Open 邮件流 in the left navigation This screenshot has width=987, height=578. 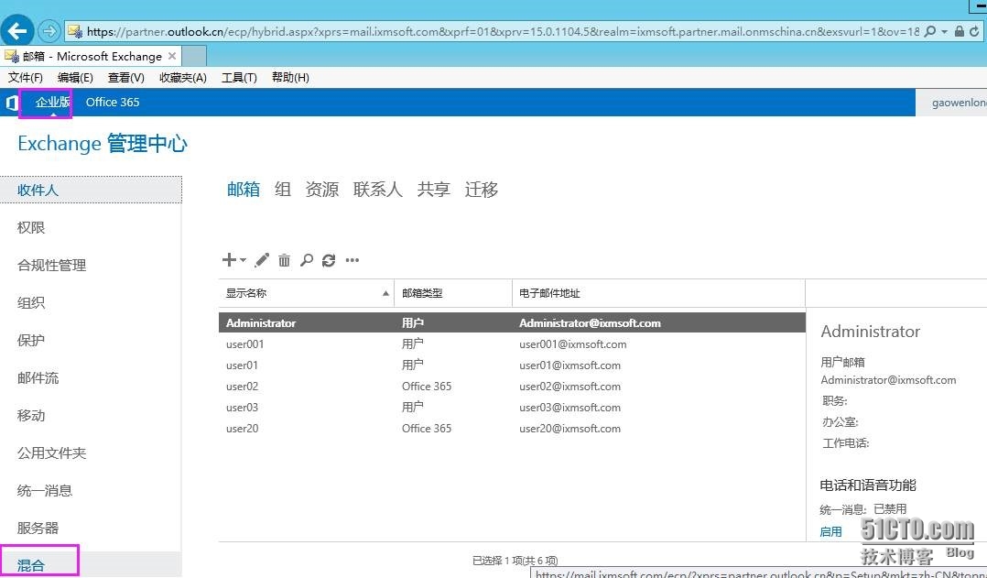tap(38, 377)
